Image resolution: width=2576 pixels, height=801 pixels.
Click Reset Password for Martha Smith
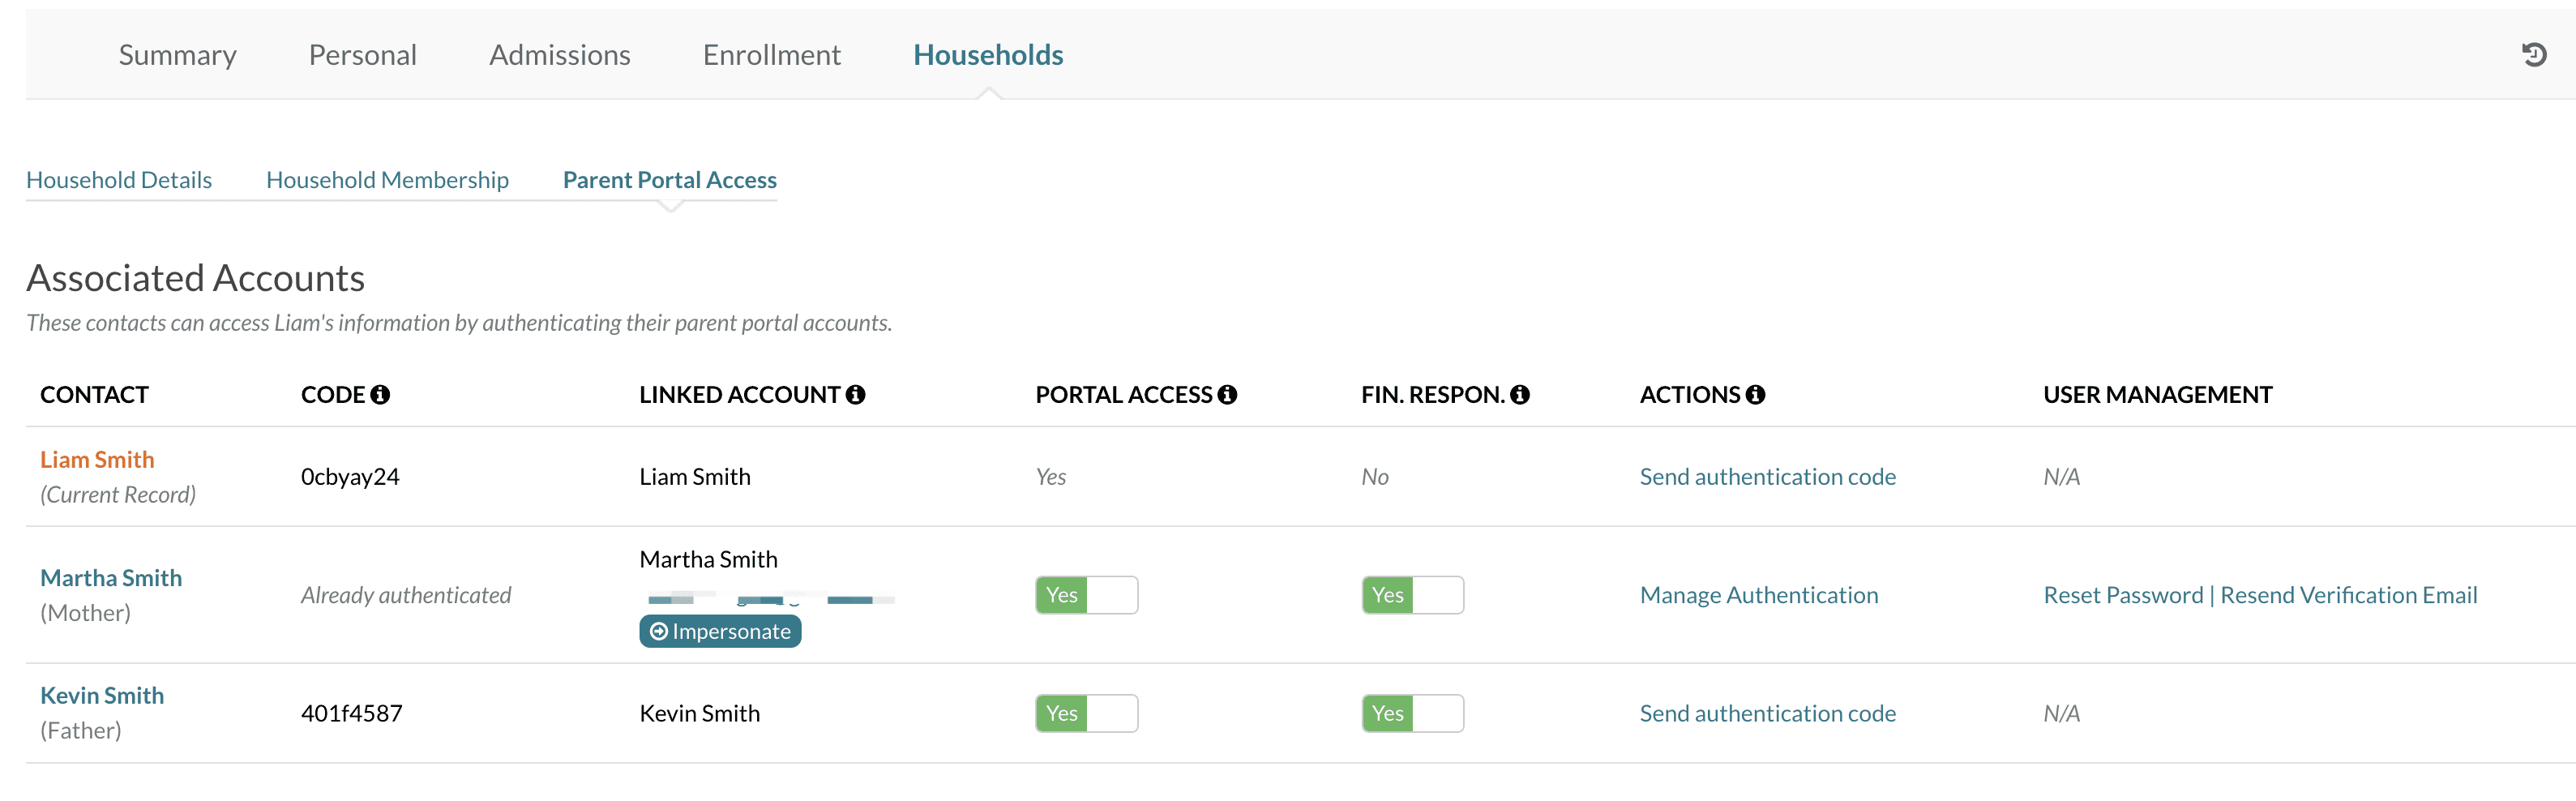click(x=2123, y=595)
